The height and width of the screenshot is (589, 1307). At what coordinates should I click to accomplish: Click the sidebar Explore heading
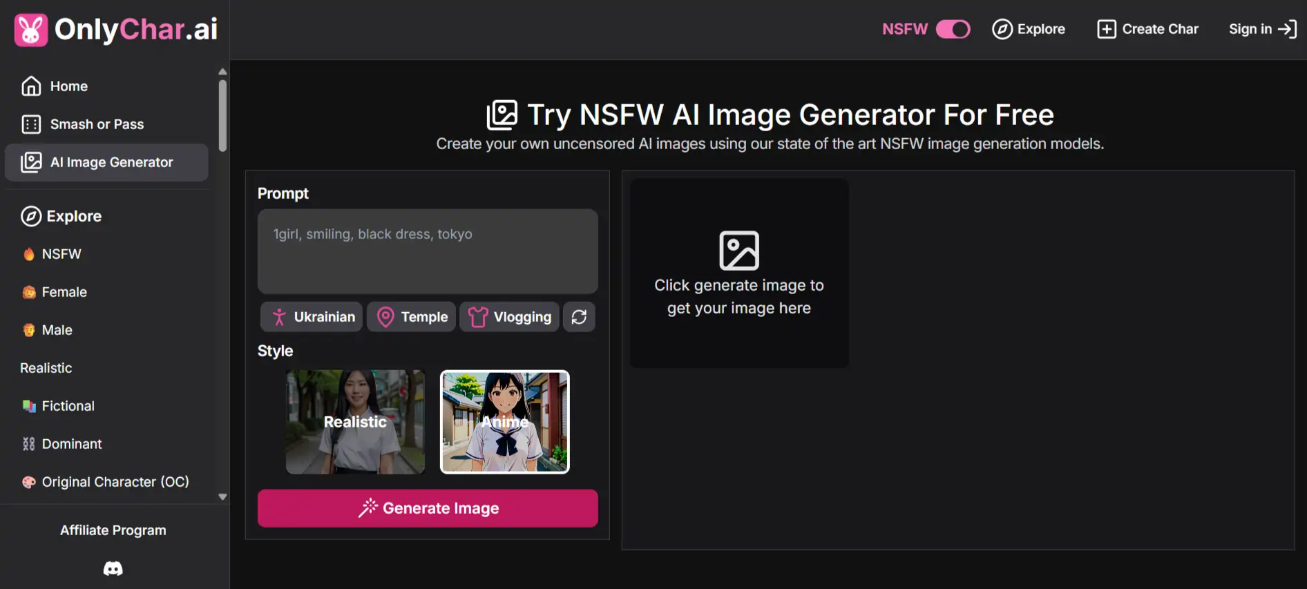click(x=61, y=216)
